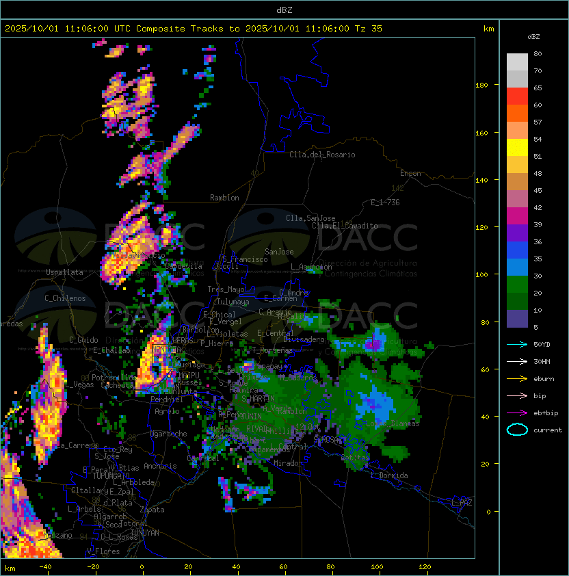This screenshot has height=576, width=569.
Task: Click the magenta eb+bip arrow icon
Action: 517,413
